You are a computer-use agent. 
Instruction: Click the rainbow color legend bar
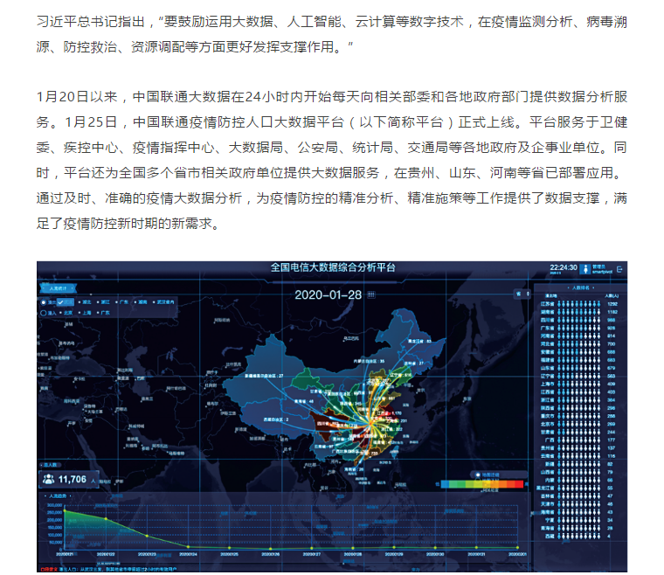tap(482, 484)
